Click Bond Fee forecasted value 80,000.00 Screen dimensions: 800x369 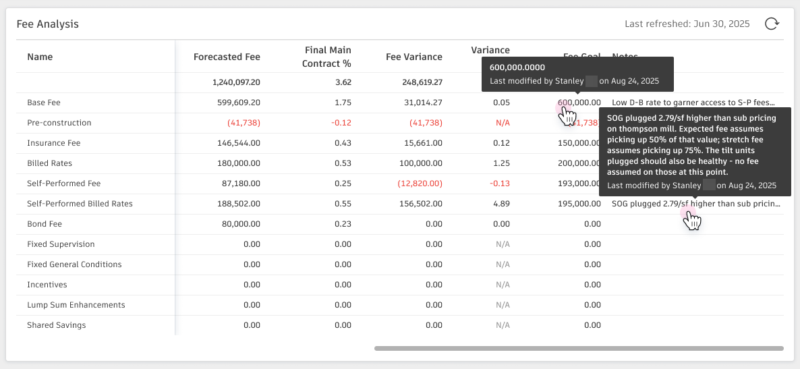pyautogui.click(x=240, y=223)
